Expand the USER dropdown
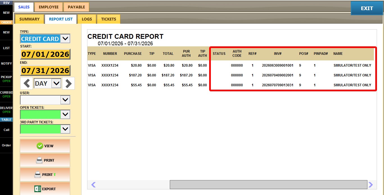Screen dimensions: 384x195 coord(65,100)
